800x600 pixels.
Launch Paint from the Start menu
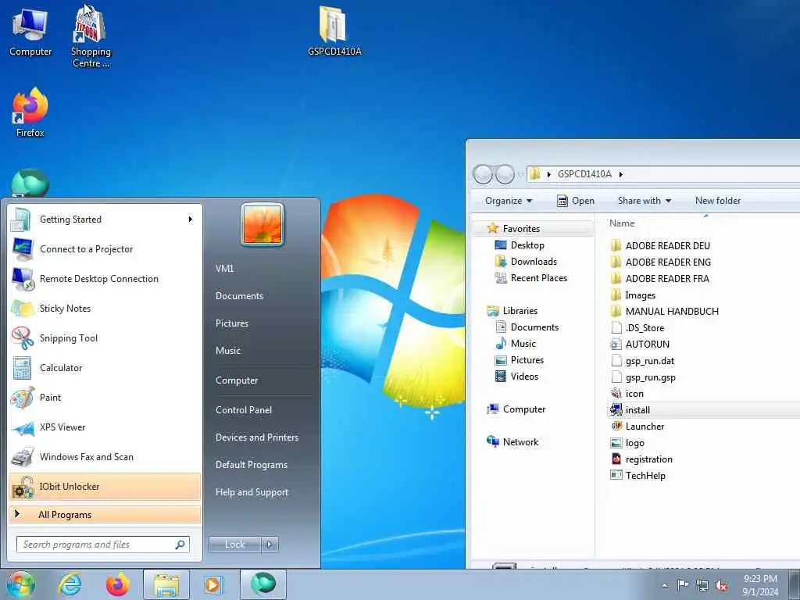click(105, 398)
